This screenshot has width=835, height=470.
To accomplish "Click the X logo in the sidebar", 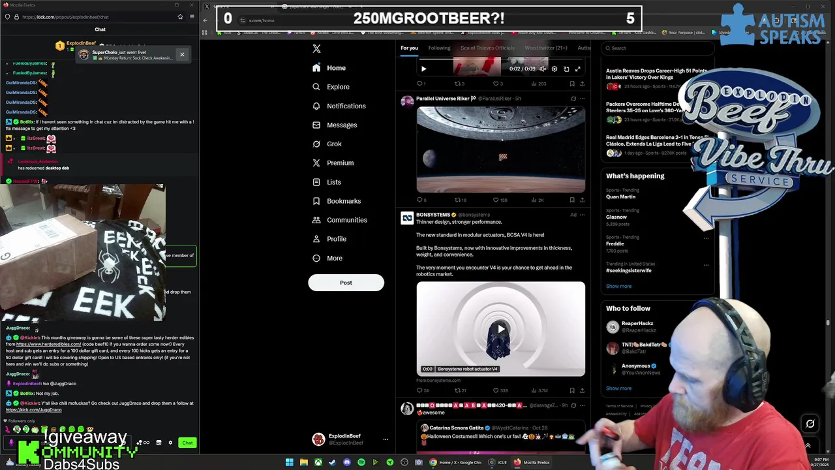I will (x=316, y=48).
